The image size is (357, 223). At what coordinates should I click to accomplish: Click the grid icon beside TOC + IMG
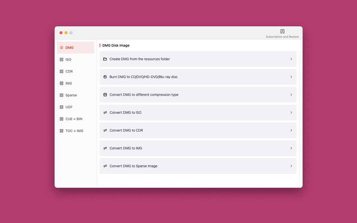[x=62, y=131]
